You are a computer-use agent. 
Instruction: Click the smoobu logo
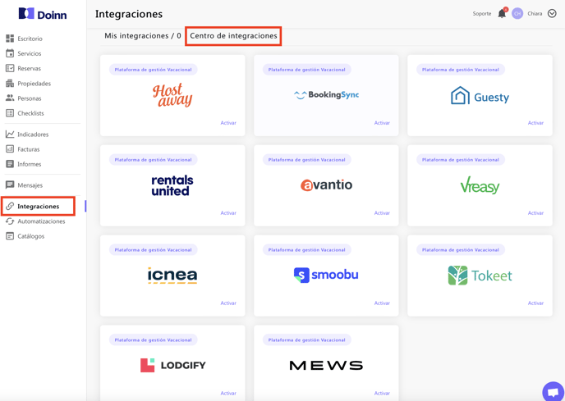click(326, 275)
